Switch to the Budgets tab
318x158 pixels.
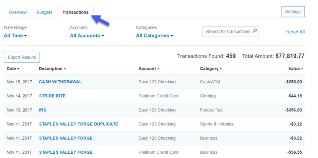click(44, 12)
